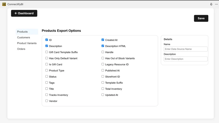
Task: Switch to the Customers section
Action: [x=24, y=37]
